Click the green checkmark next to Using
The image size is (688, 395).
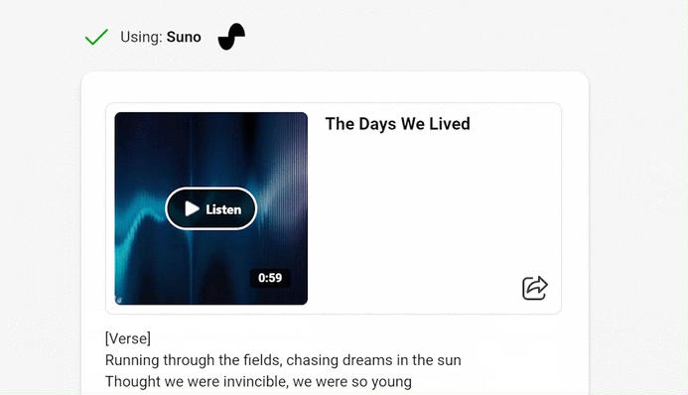coord(96,38)
